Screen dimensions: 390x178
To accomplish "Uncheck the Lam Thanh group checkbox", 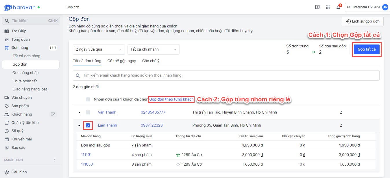I will pyautogui.click(x=88, y=125).
